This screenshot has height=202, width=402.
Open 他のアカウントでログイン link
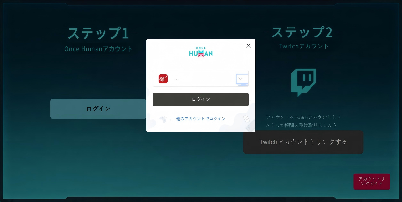201,119
